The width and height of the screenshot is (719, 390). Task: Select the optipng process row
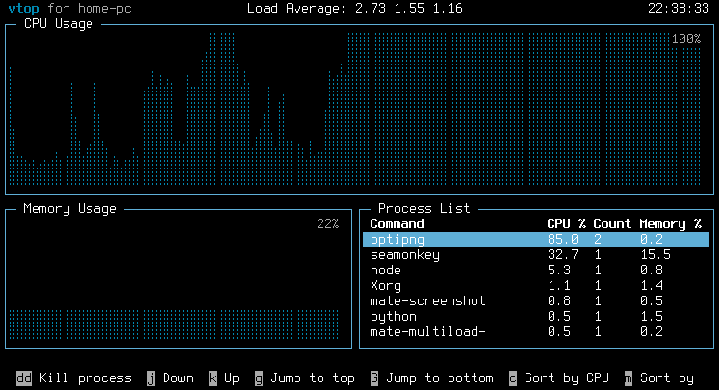tap(536, 240)
